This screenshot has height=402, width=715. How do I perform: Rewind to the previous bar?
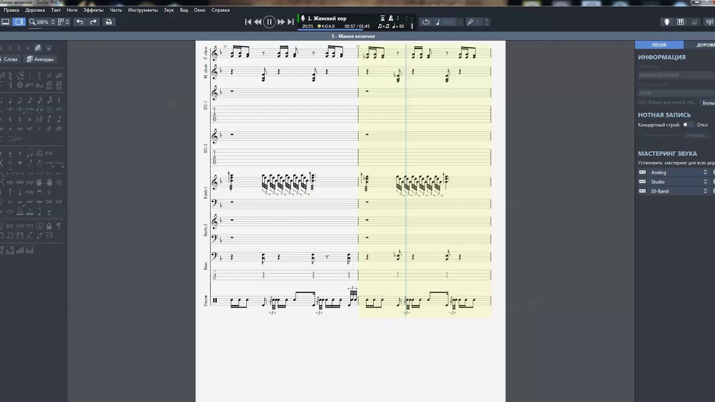click(258, 22)
